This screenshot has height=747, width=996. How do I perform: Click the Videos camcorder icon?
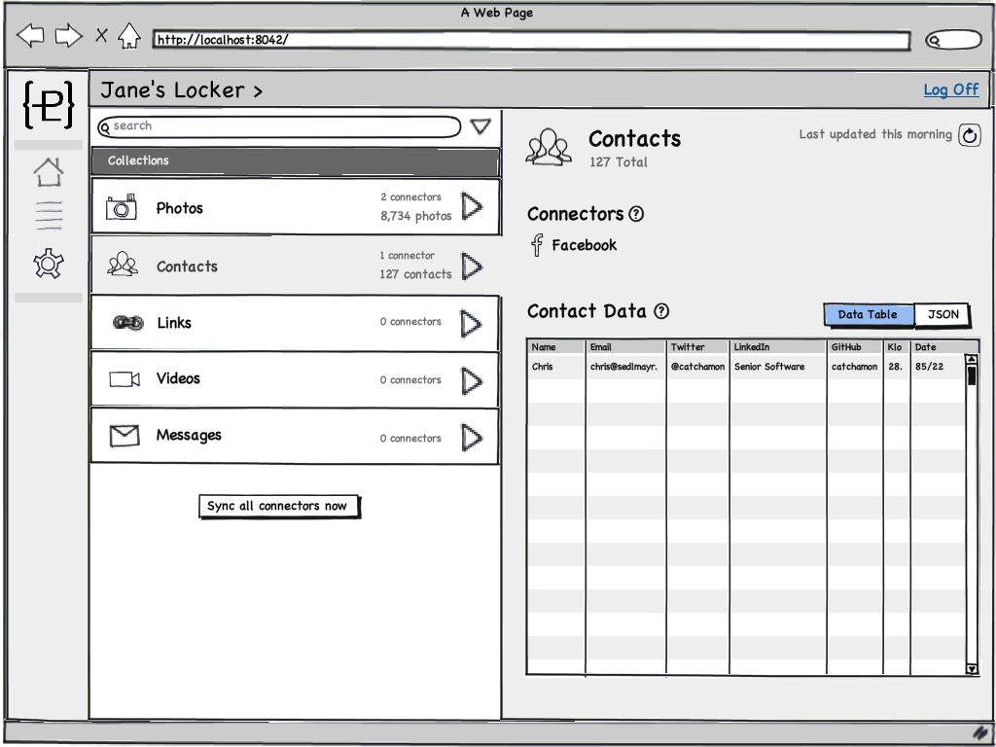pos(124,379)
